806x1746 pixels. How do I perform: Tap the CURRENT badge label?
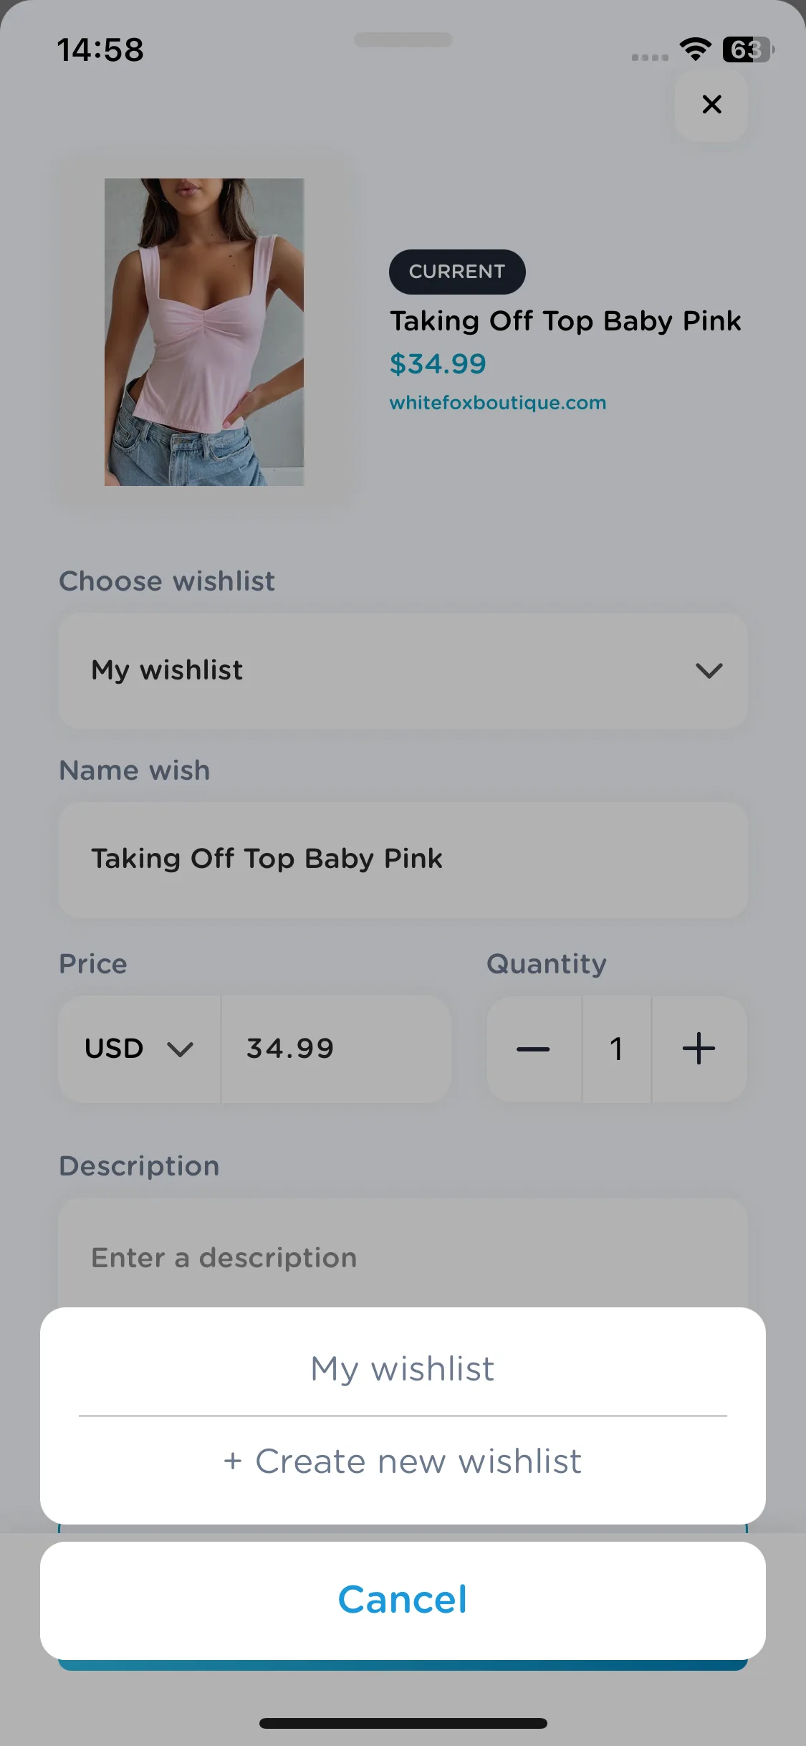457,272
